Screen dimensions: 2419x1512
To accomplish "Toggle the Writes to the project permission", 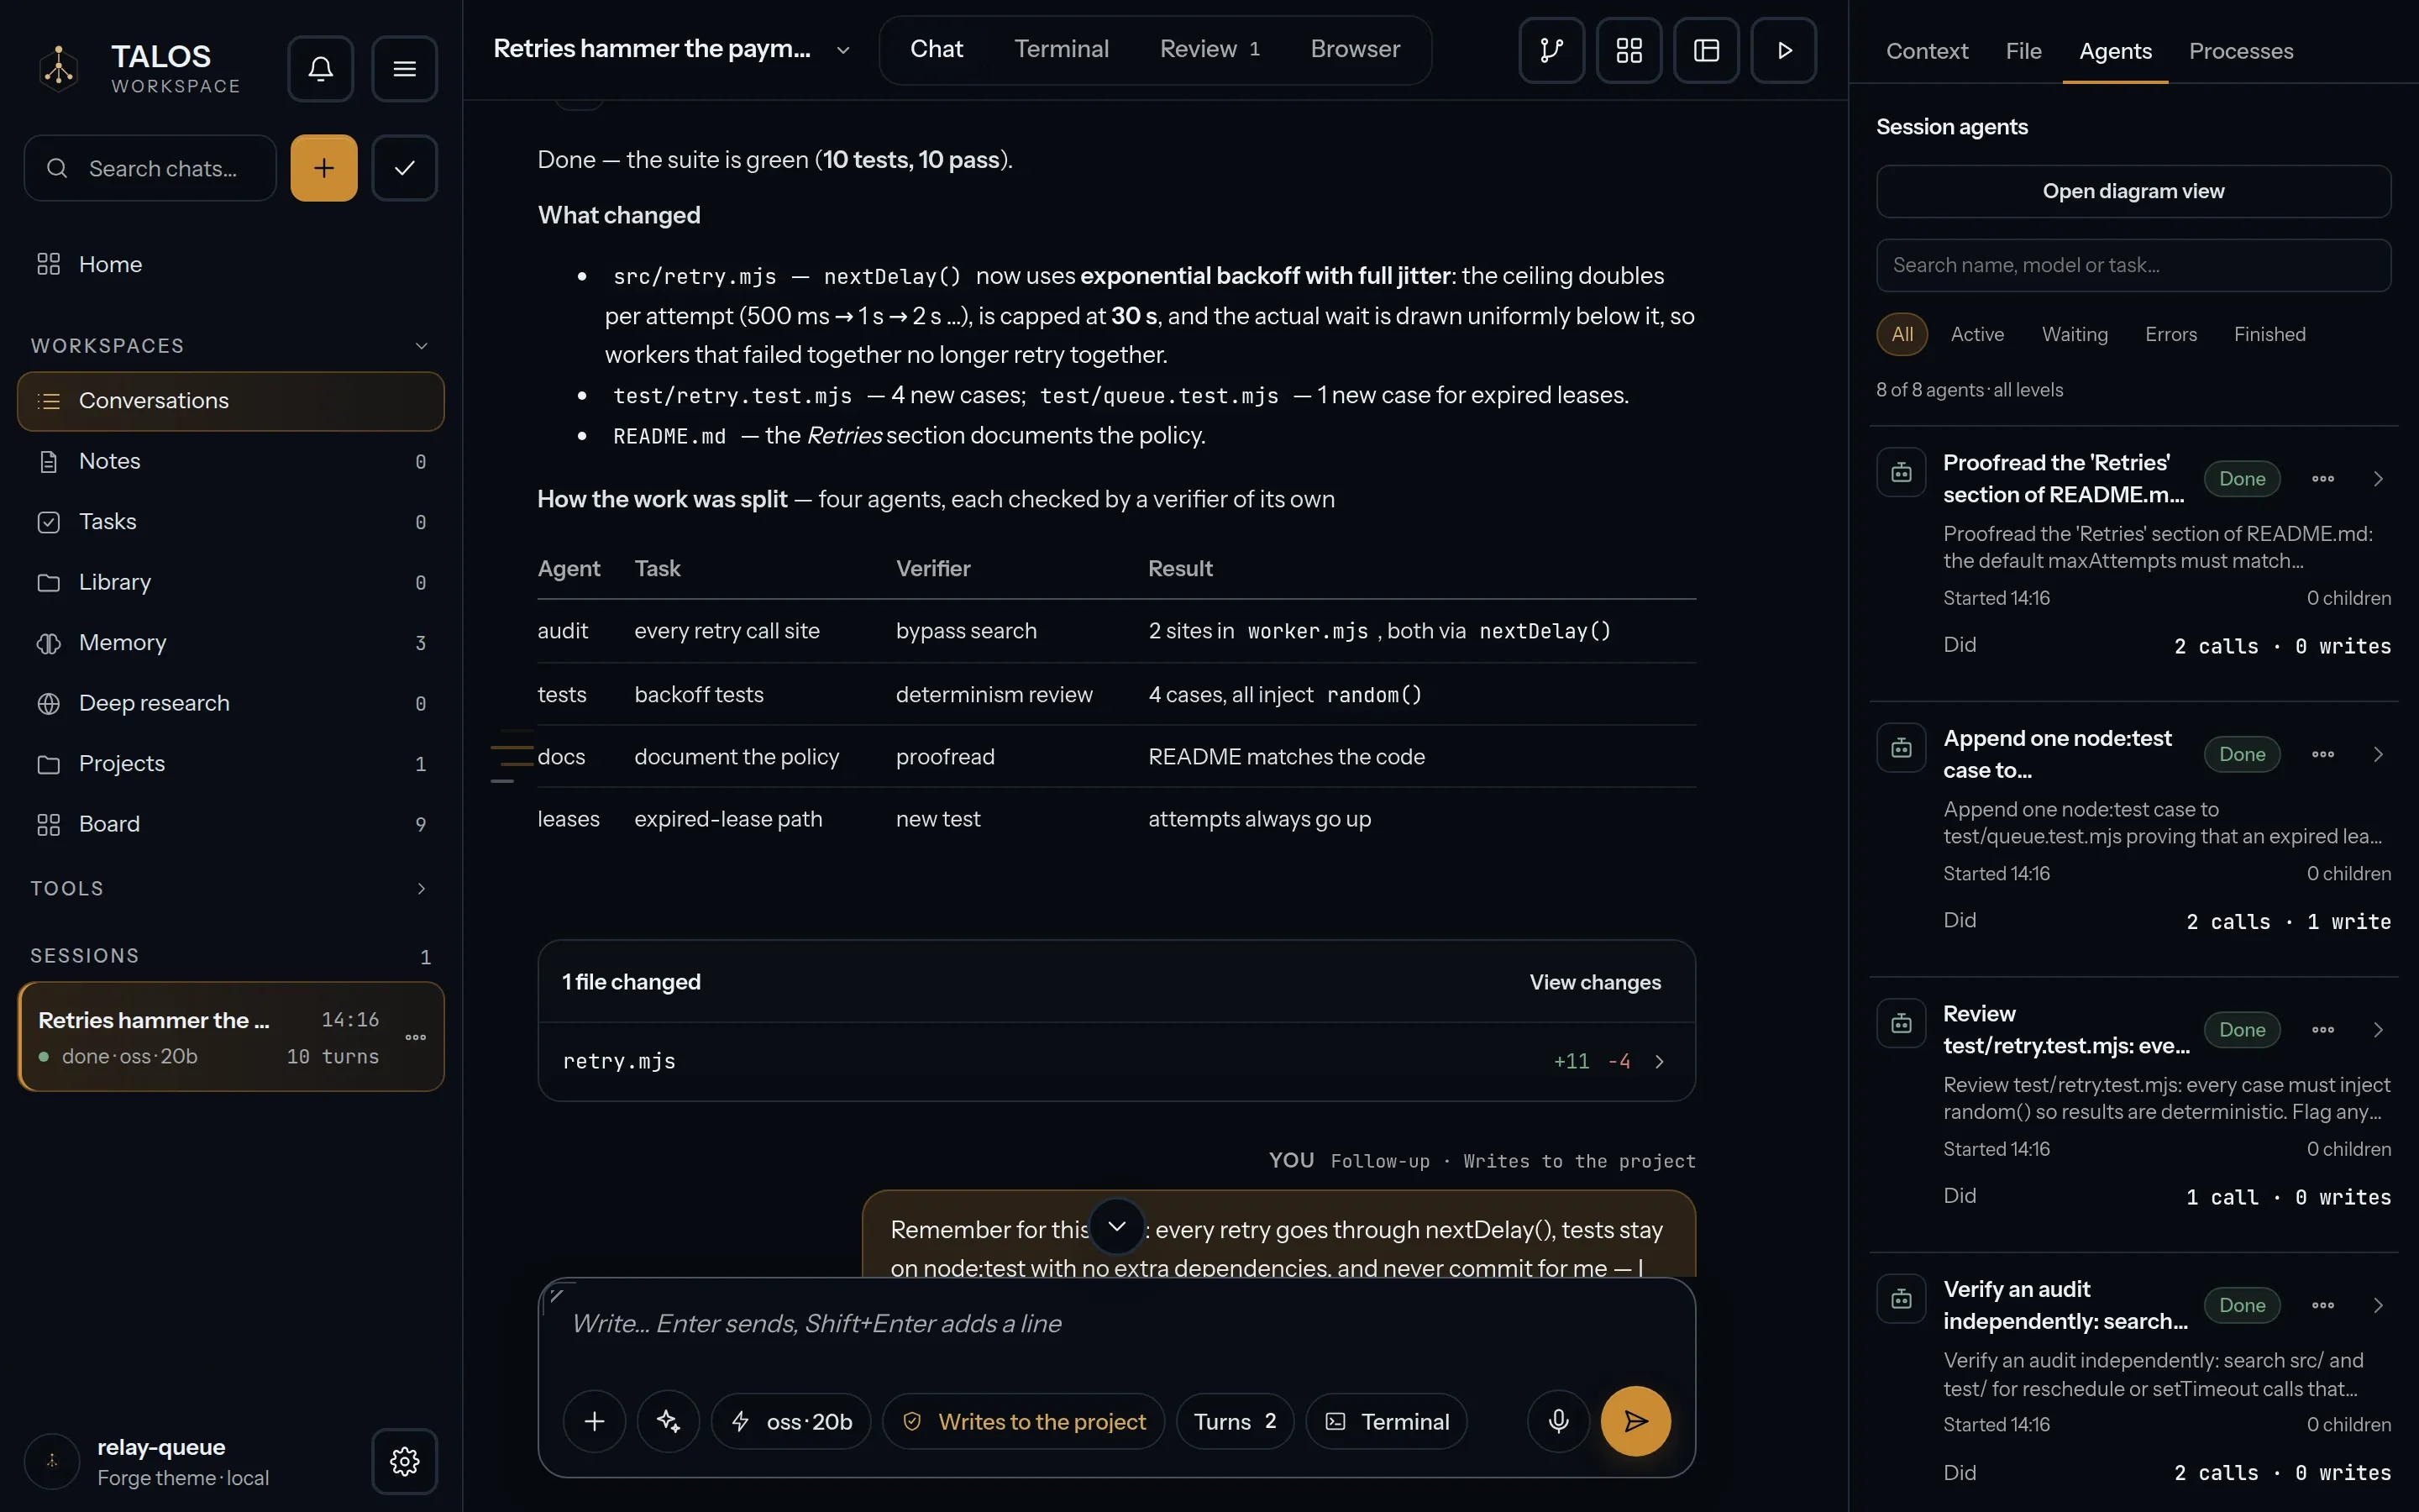I will point(1024,1421).
